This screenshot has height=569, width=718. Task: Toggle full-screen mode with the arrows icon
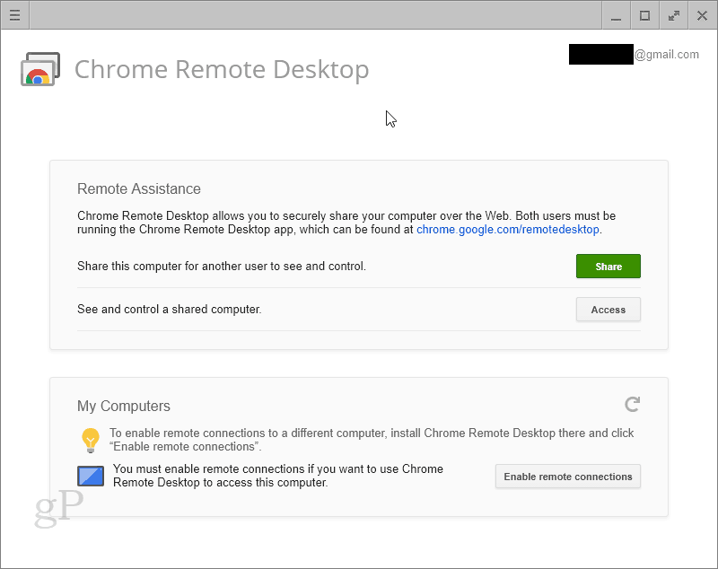pos(674,15)
